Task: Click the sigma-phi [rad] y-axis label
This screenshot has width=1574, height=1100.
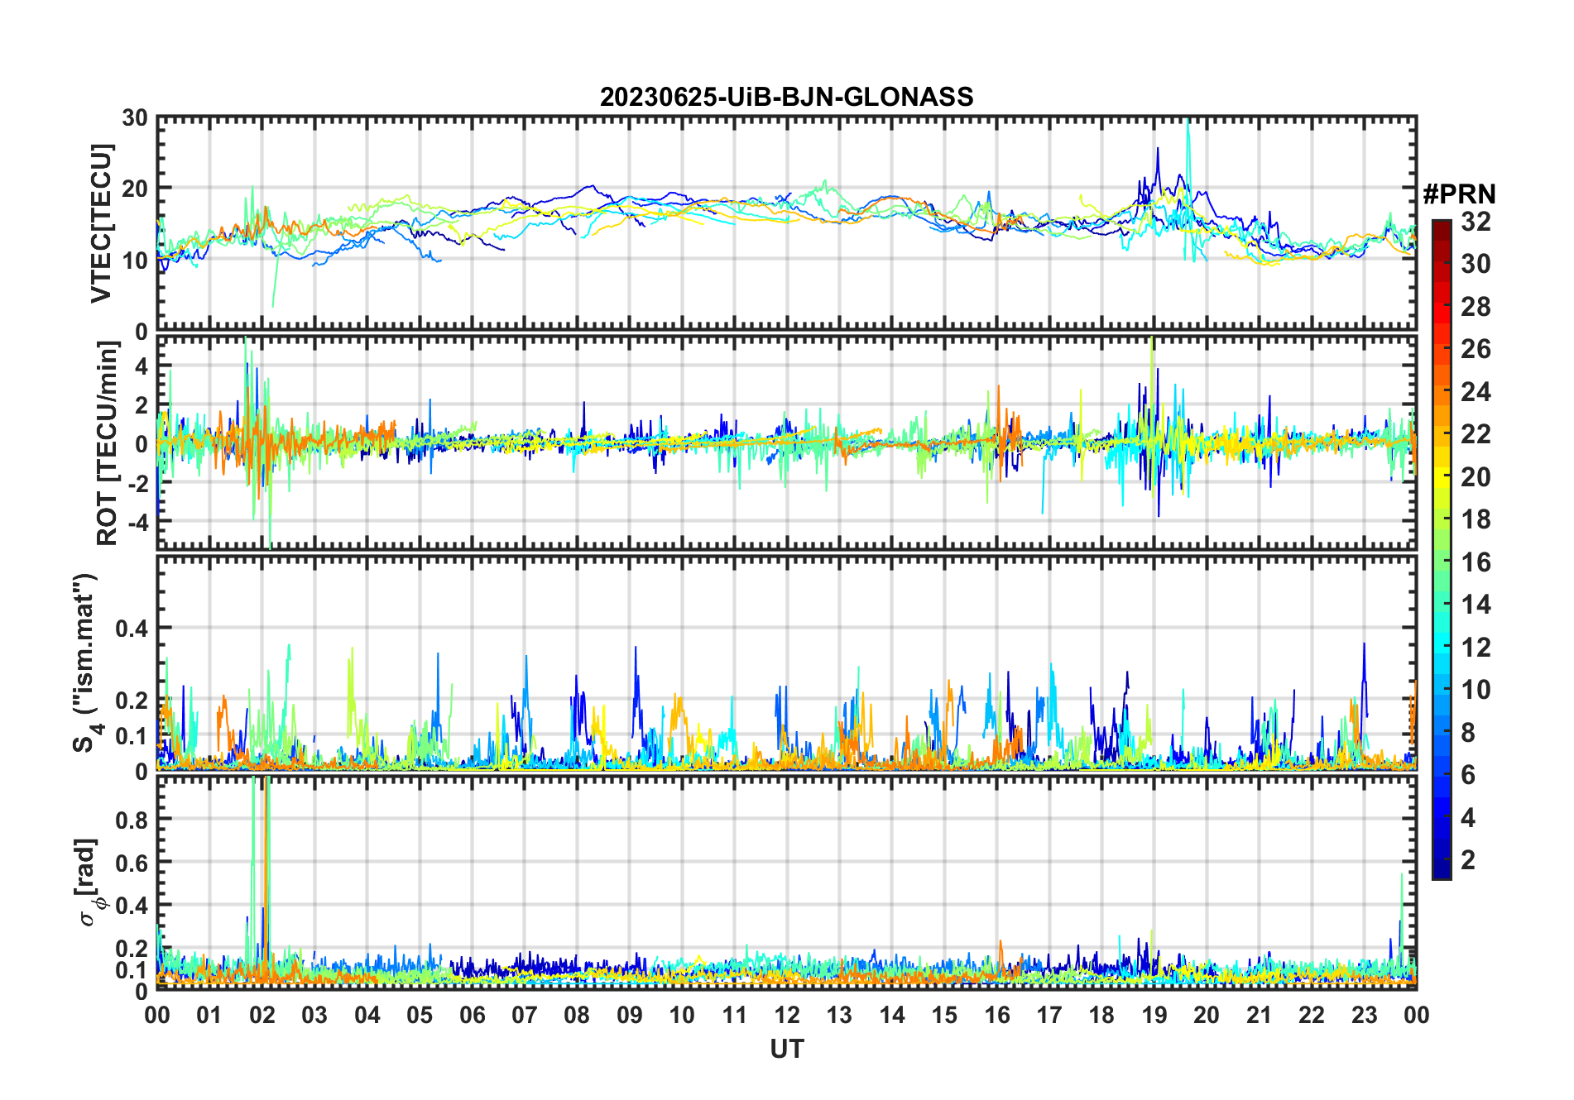Action: pos(86,882)
